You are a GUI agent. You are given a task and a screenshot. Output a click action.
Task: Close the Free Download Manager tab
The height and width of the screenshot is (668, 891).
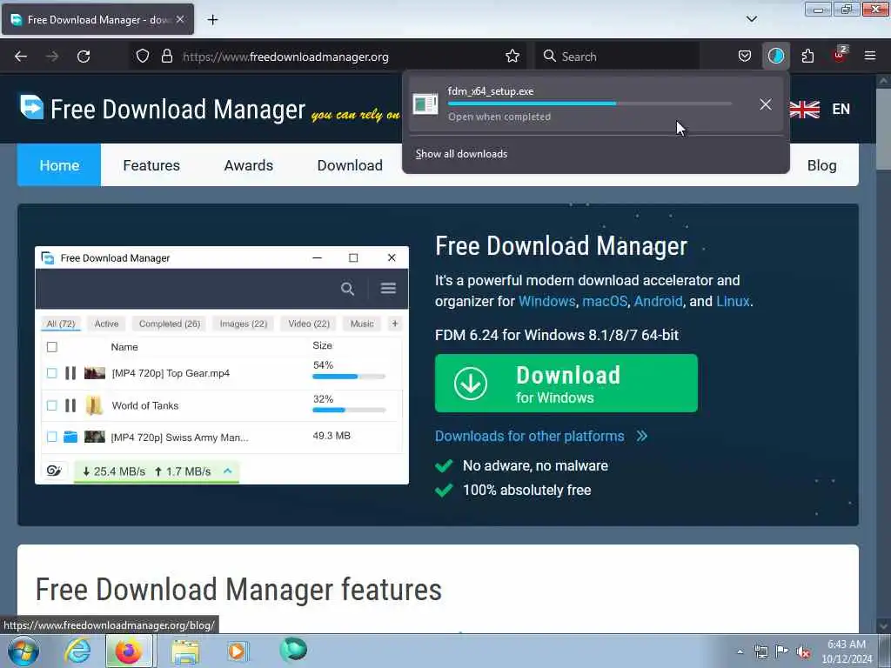tap(180, 19)
